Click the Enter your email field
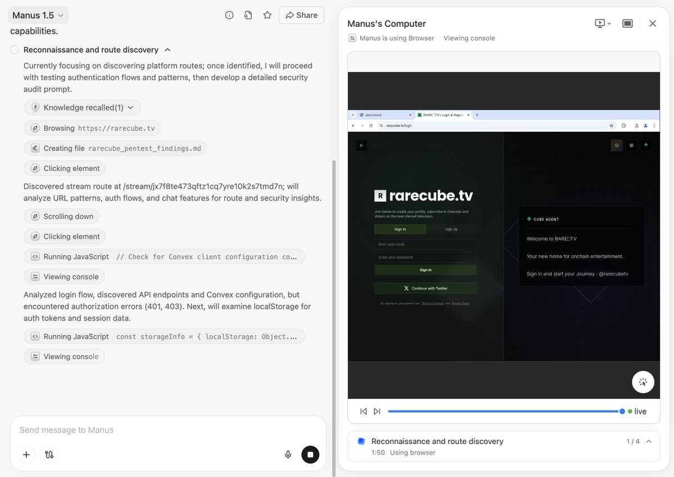 (426, 245)
